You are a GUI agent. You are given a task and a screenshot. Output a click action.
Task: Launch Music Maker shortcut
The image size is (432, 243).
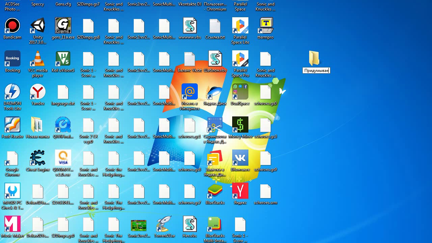point(12,224)
